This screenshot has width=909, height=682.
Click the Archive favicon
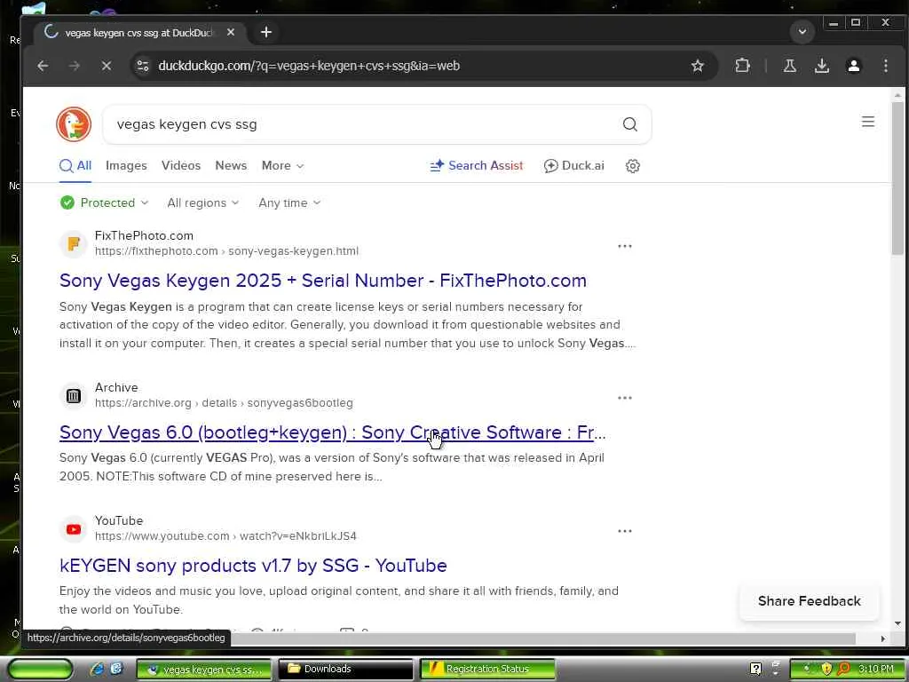[x=74, y=395]
